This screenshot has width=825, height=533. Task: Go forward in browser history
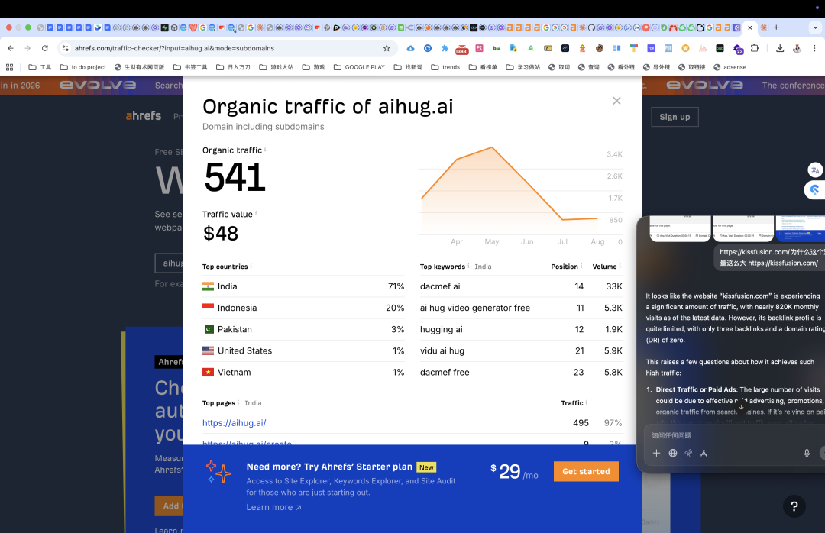pos(27,48)
